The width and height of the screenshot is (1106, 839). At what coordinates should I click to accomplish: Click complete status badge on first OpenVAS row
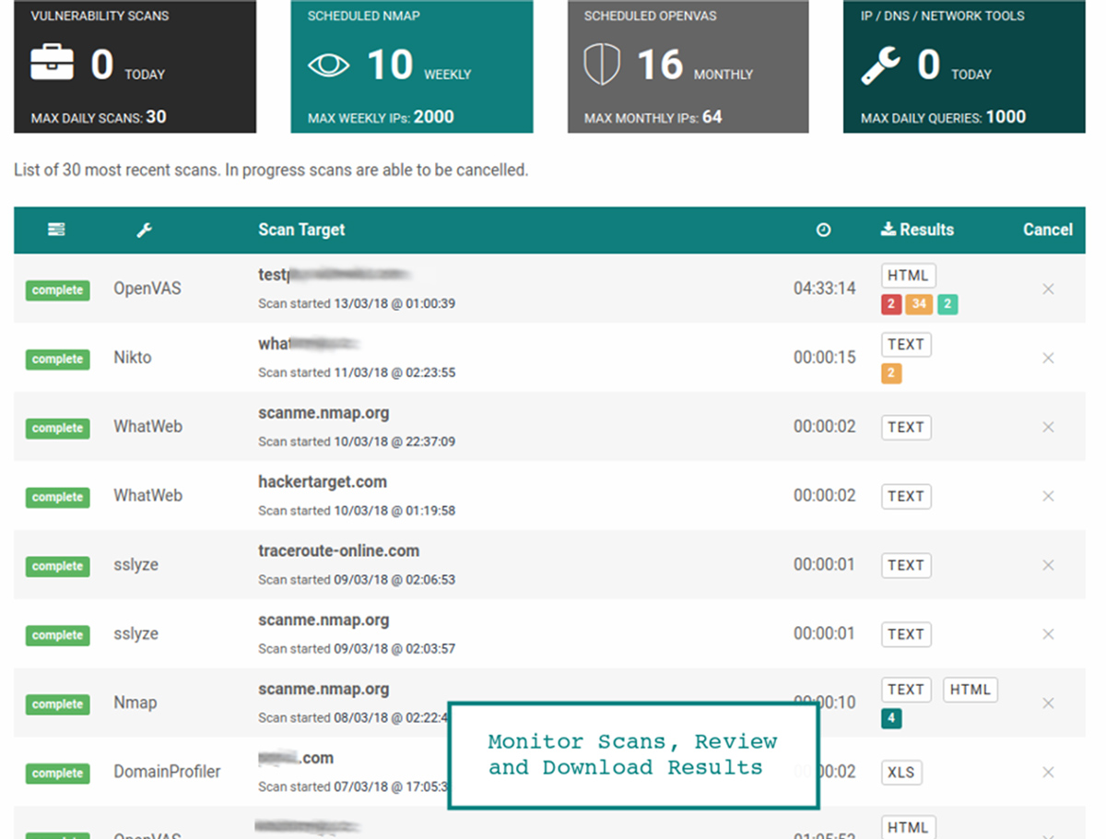click(57, 290)
